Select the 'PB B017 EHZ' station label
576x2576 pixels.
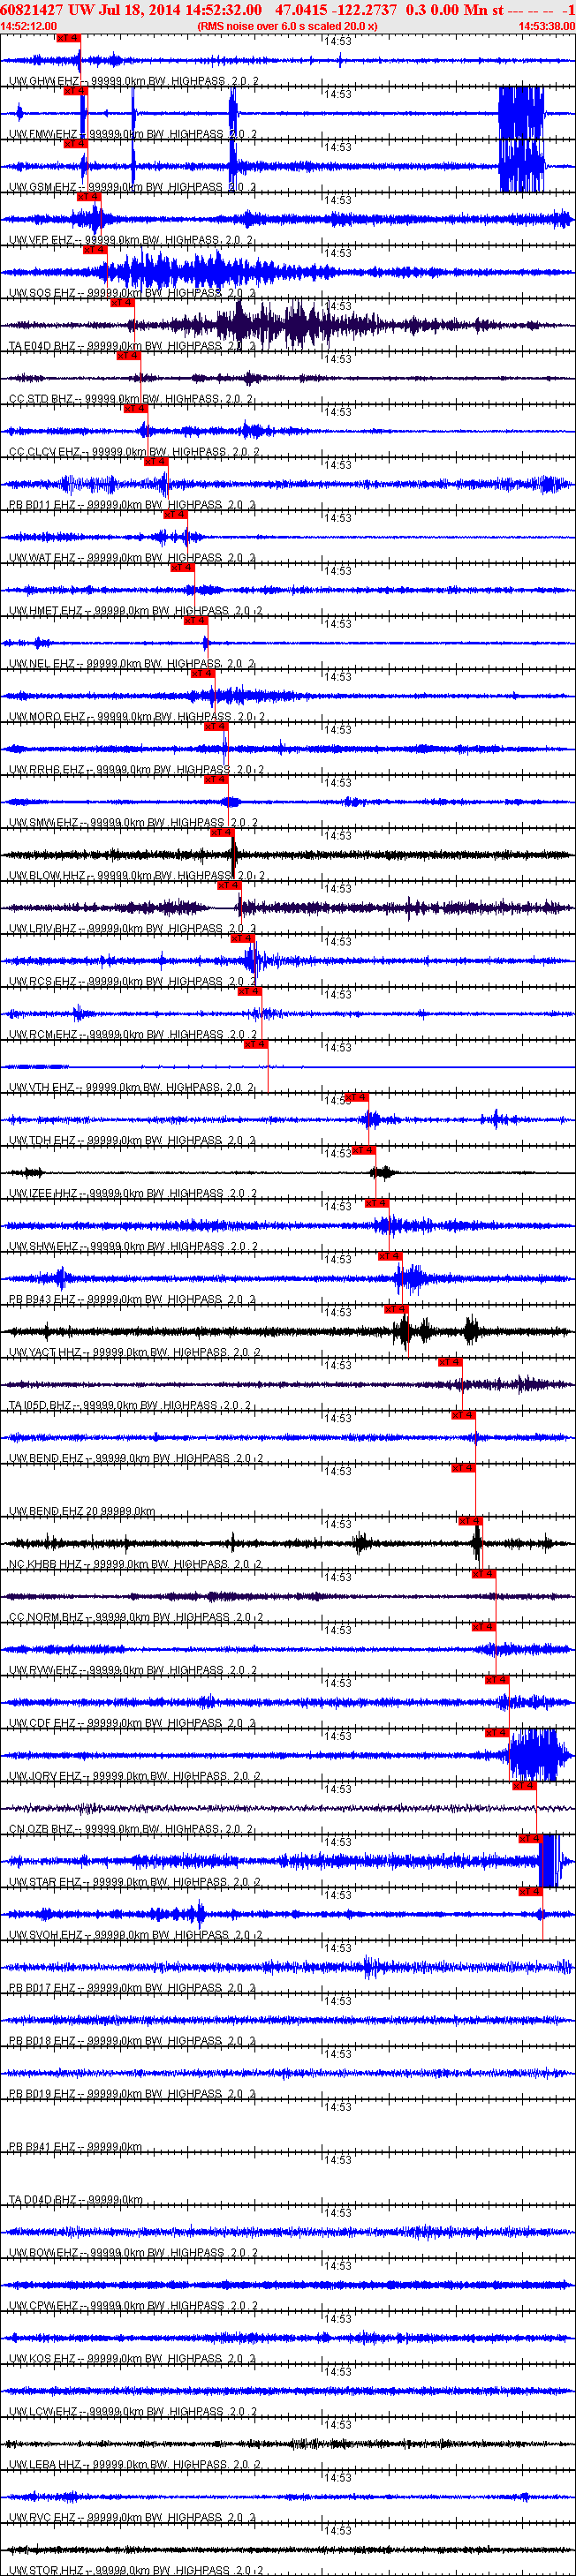pyautogui.click(x=44, y=1989)
